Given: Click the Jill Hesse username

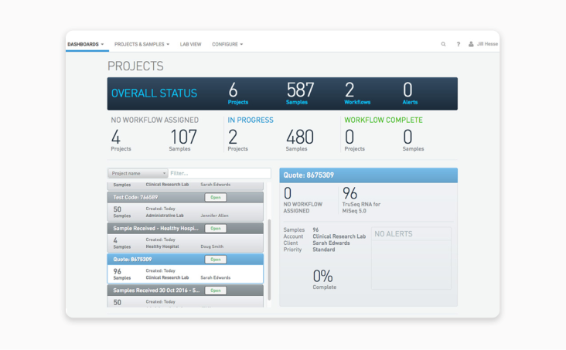Looking at the screenshot, I should (x=487, y=44).
